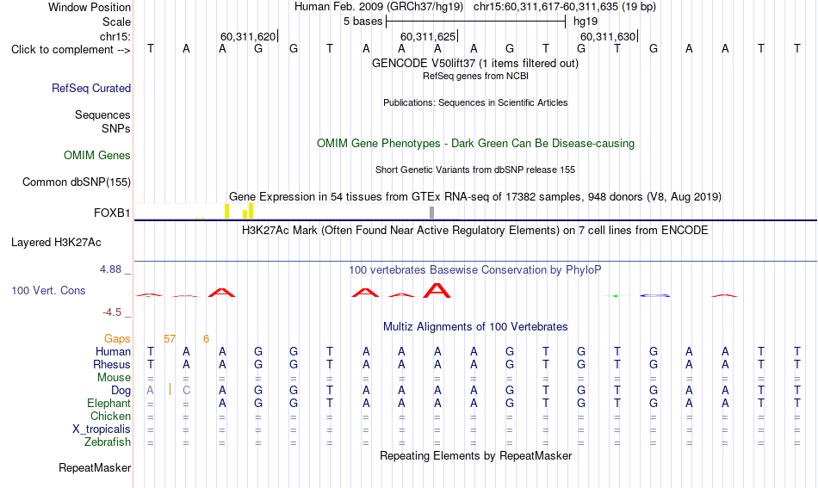
Task: Click the 60,311,620 coordinate marker
Action: click(x=248, y=36)
